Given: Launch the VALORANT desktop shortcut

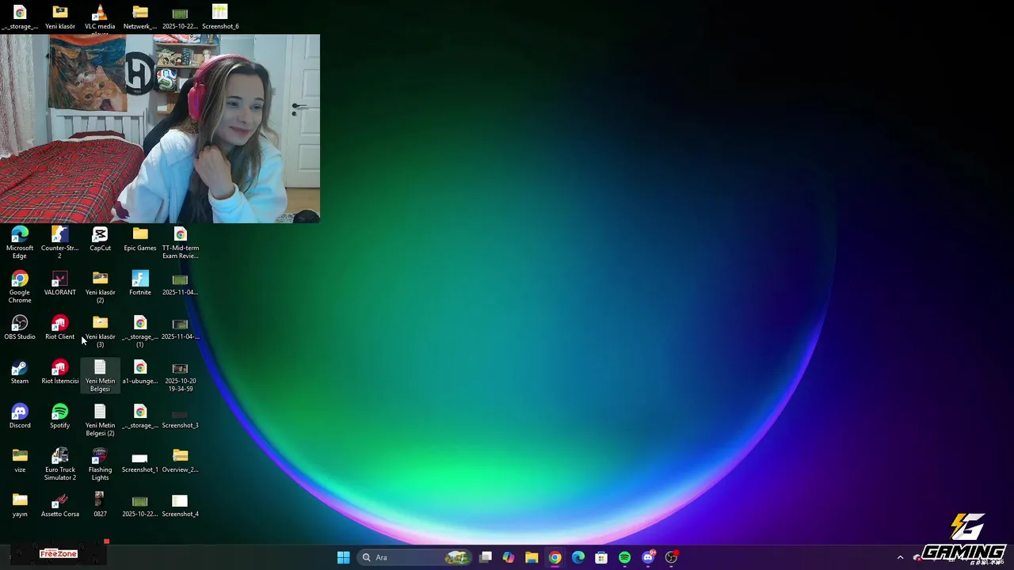Looking at the screenshot, I should click(59, 283).
